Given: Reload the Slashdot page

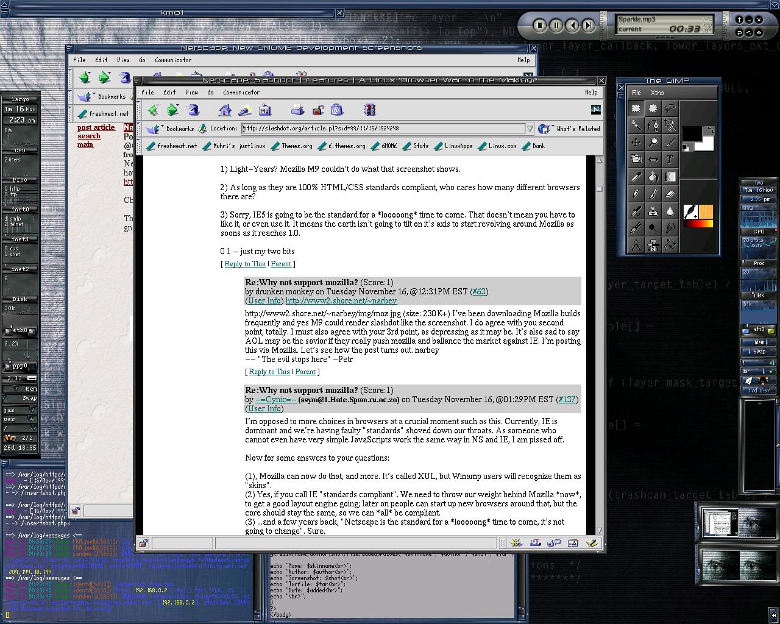Looking at the screenshot, I should tap(193, 110).
